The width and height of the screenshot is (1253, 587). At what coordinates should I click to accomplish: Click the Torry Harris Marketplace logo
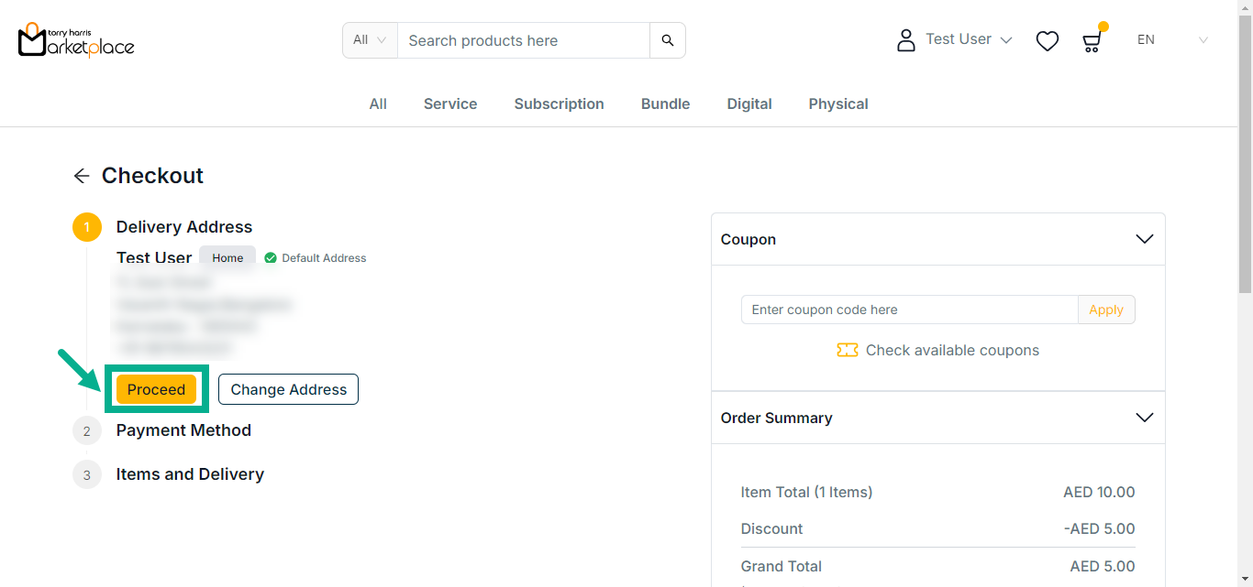(76, 40)
